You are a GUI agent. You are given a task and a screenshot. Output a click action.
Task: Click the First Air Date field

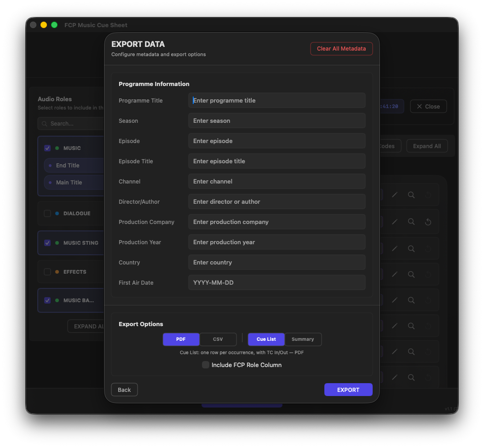277,282
